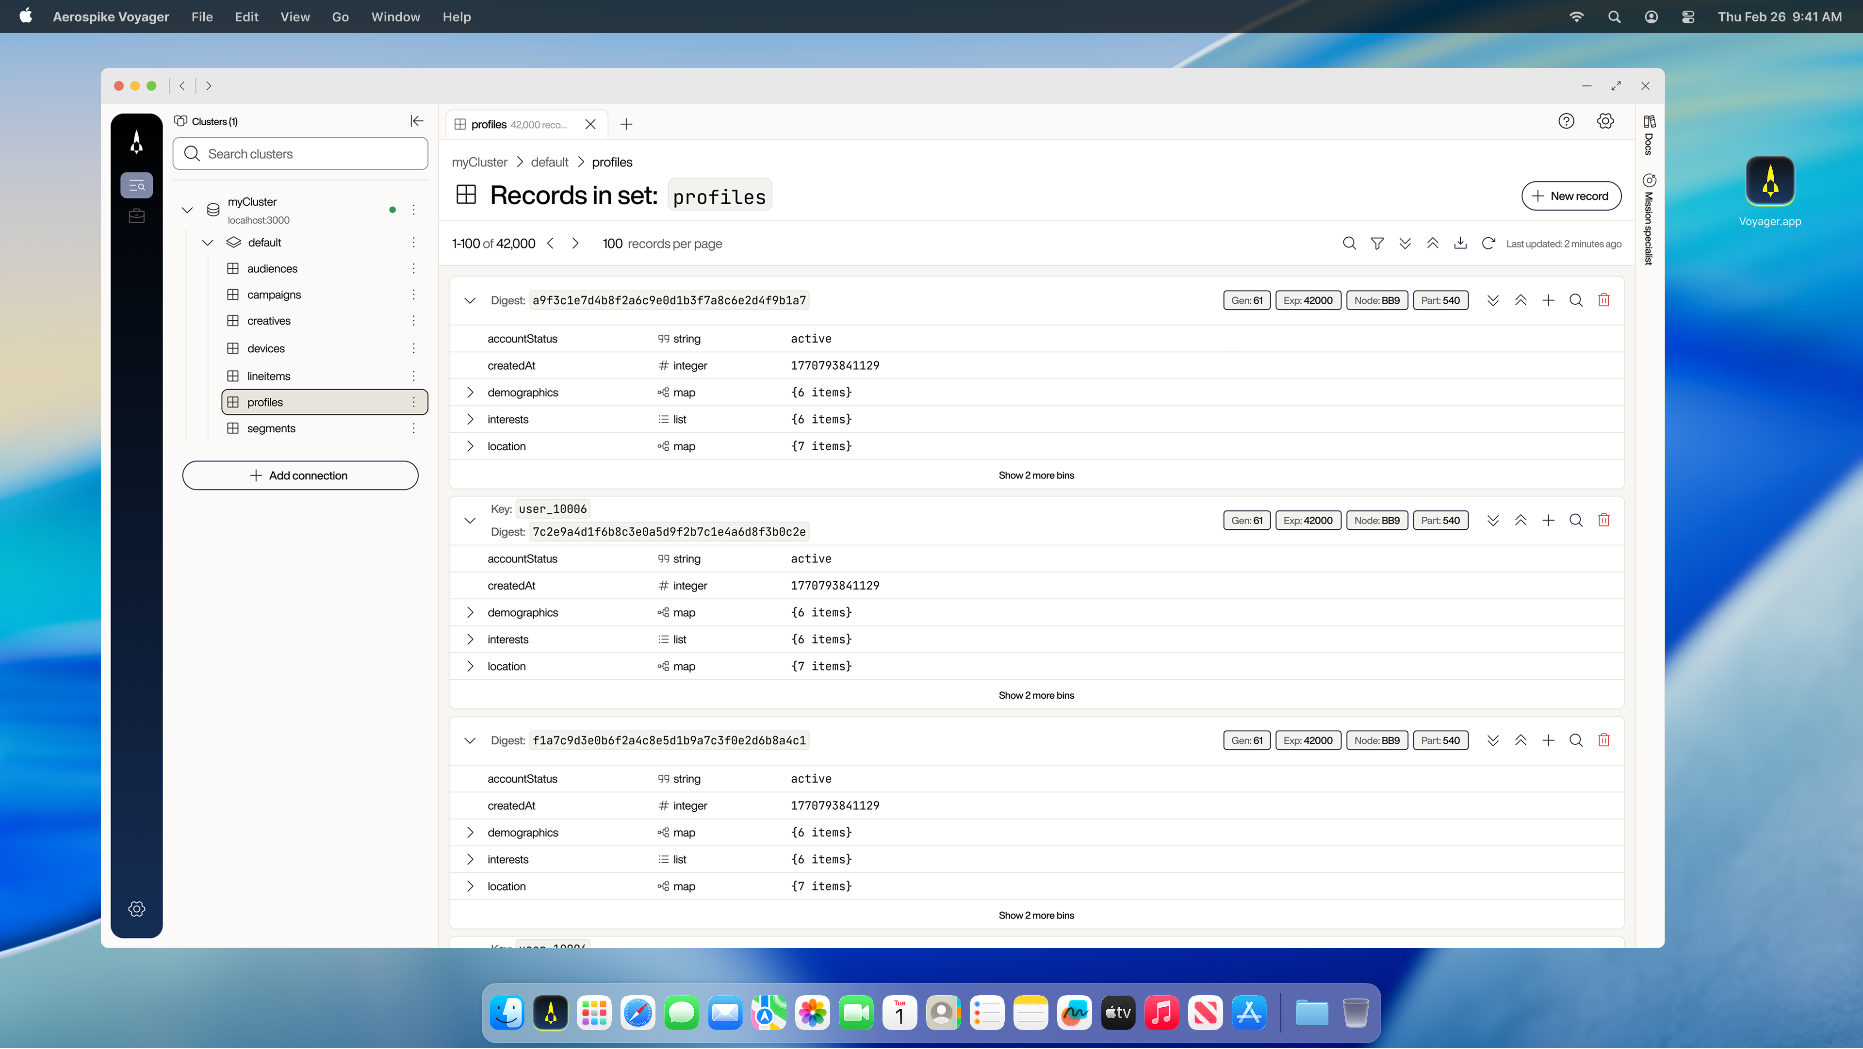This screenshot has height=1049, width=1863.
Task: Open options menu for audiences set
Action: tap(414, 268)
